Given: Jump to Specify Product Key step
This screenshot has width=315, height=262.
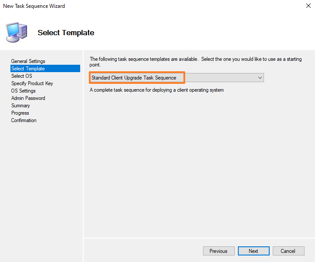Looking at the screenshot, I should click(x=32, y=83).
